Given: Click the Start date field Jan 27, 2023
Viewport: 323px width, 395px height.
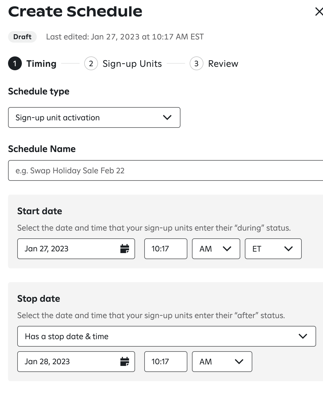Looking at the screenshot, I should click(x=69, y=249).
